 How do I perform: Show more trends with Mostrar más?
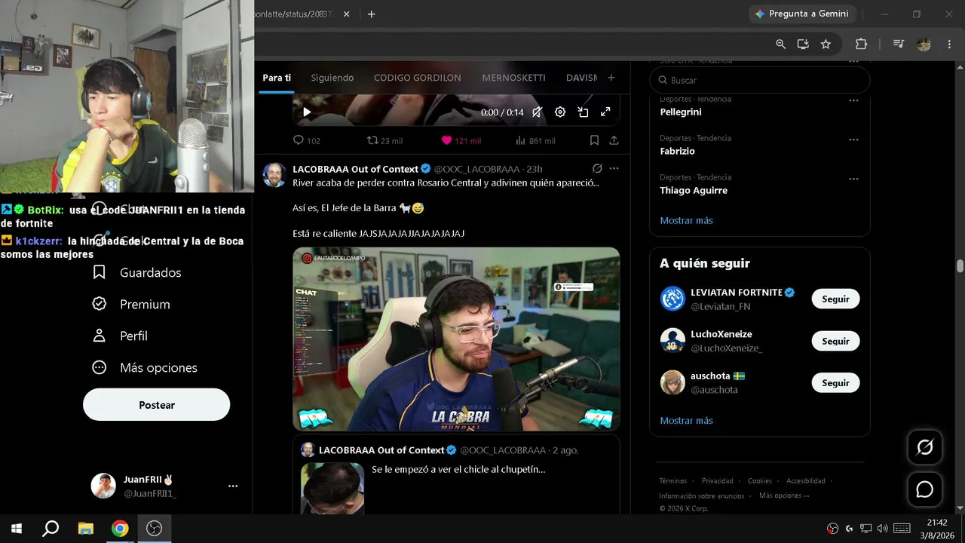coord(686,220)
